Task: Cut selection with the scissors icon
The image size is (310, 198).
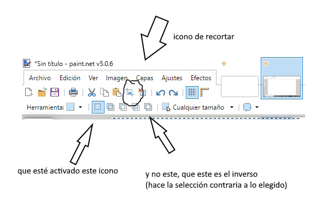Action: 92,92
